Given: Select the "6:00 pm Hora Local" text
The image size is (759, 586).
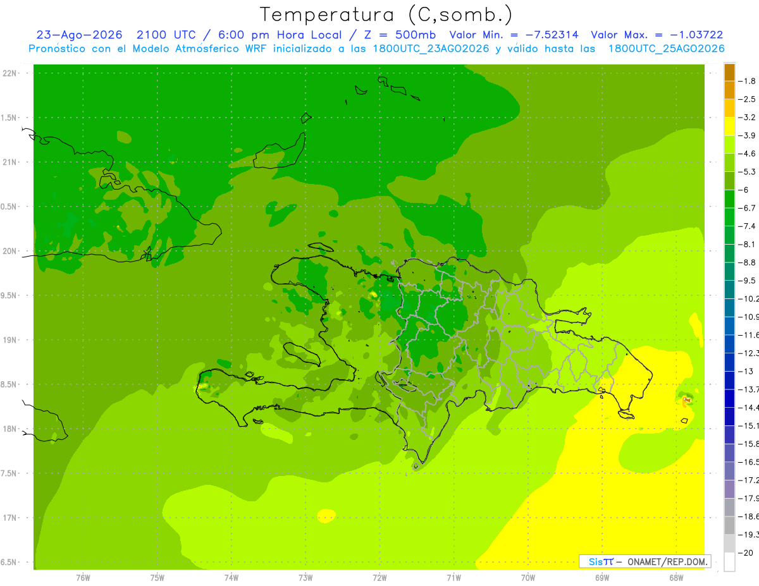Looking at the screenshot, I should [280, 35].
